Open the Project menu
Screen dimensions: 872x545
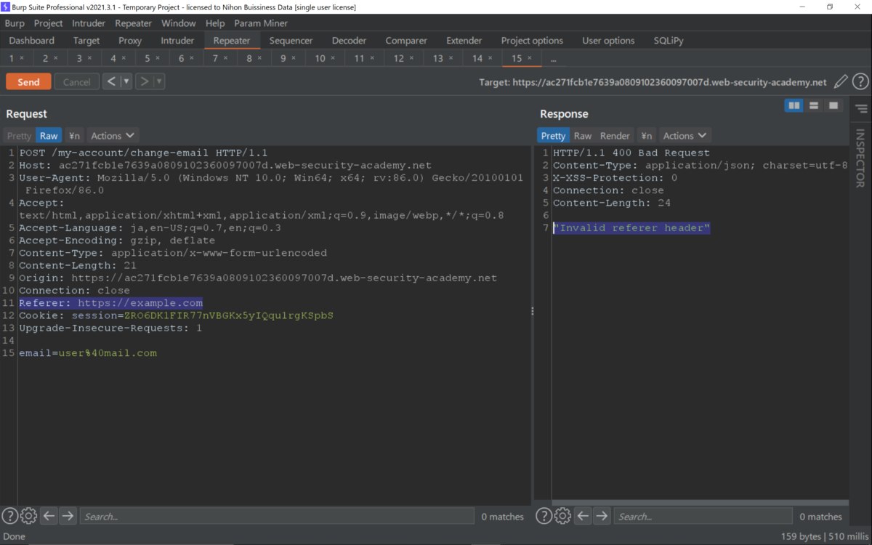pos(49,23)
